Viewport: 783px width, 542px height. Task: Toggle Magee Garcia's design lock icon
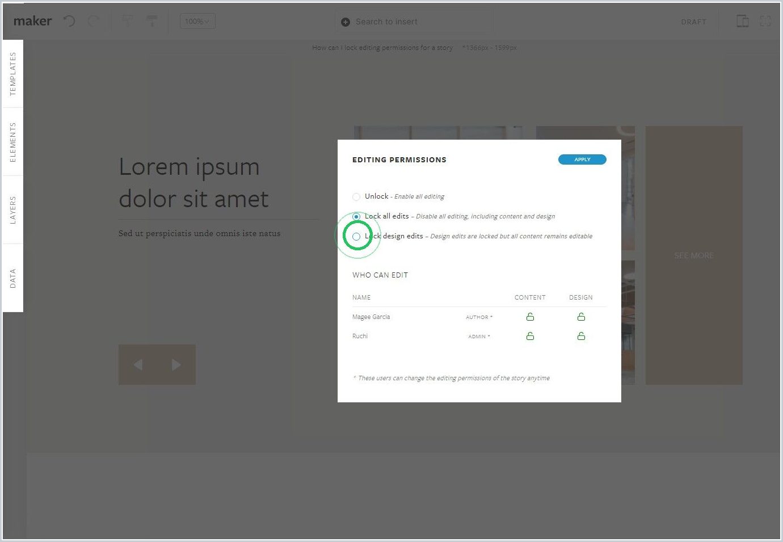581,317
